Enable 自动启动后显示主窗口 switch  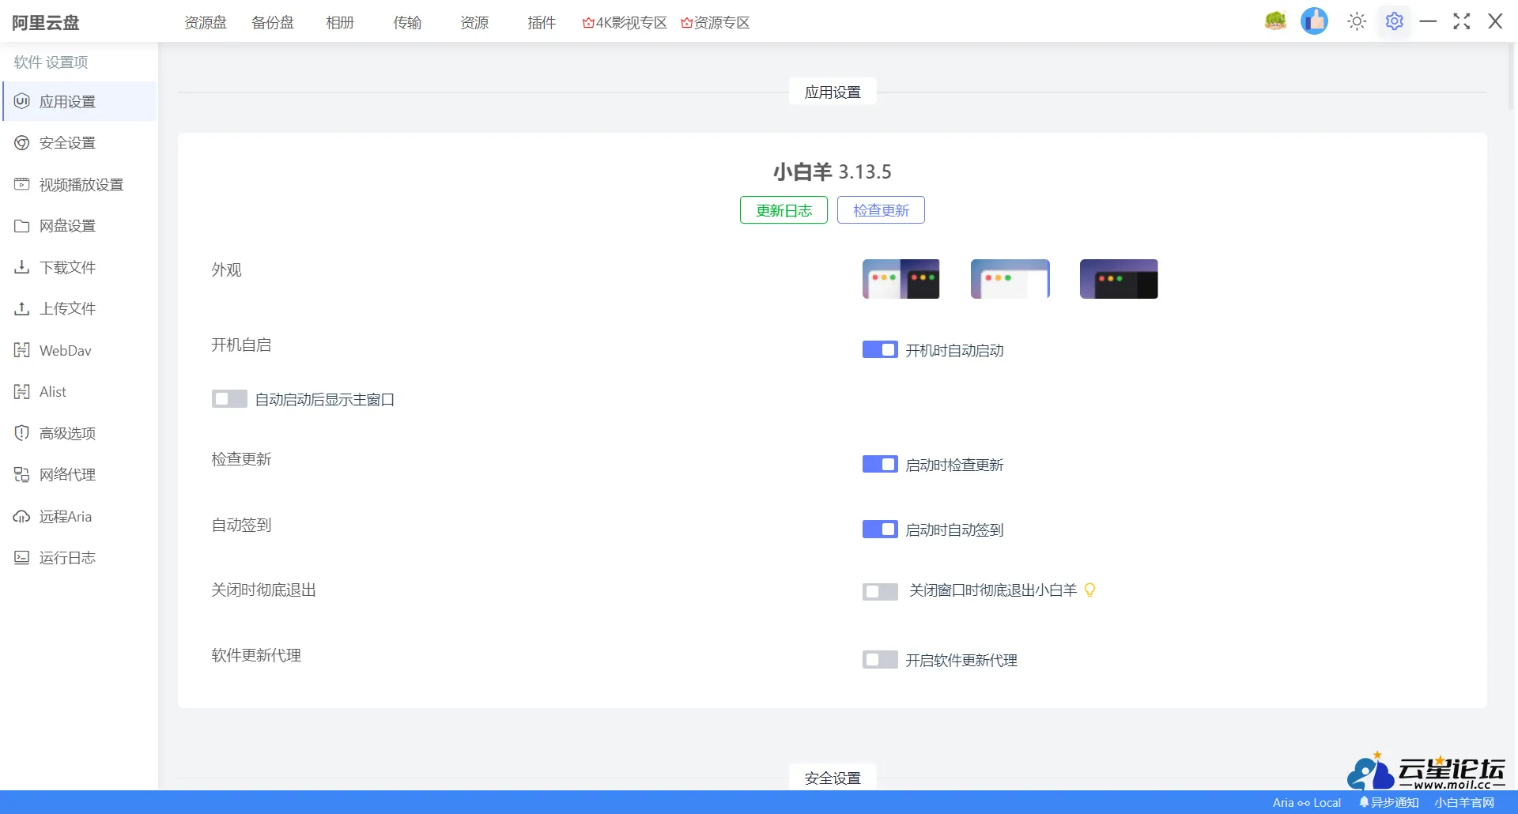(229, 399)
